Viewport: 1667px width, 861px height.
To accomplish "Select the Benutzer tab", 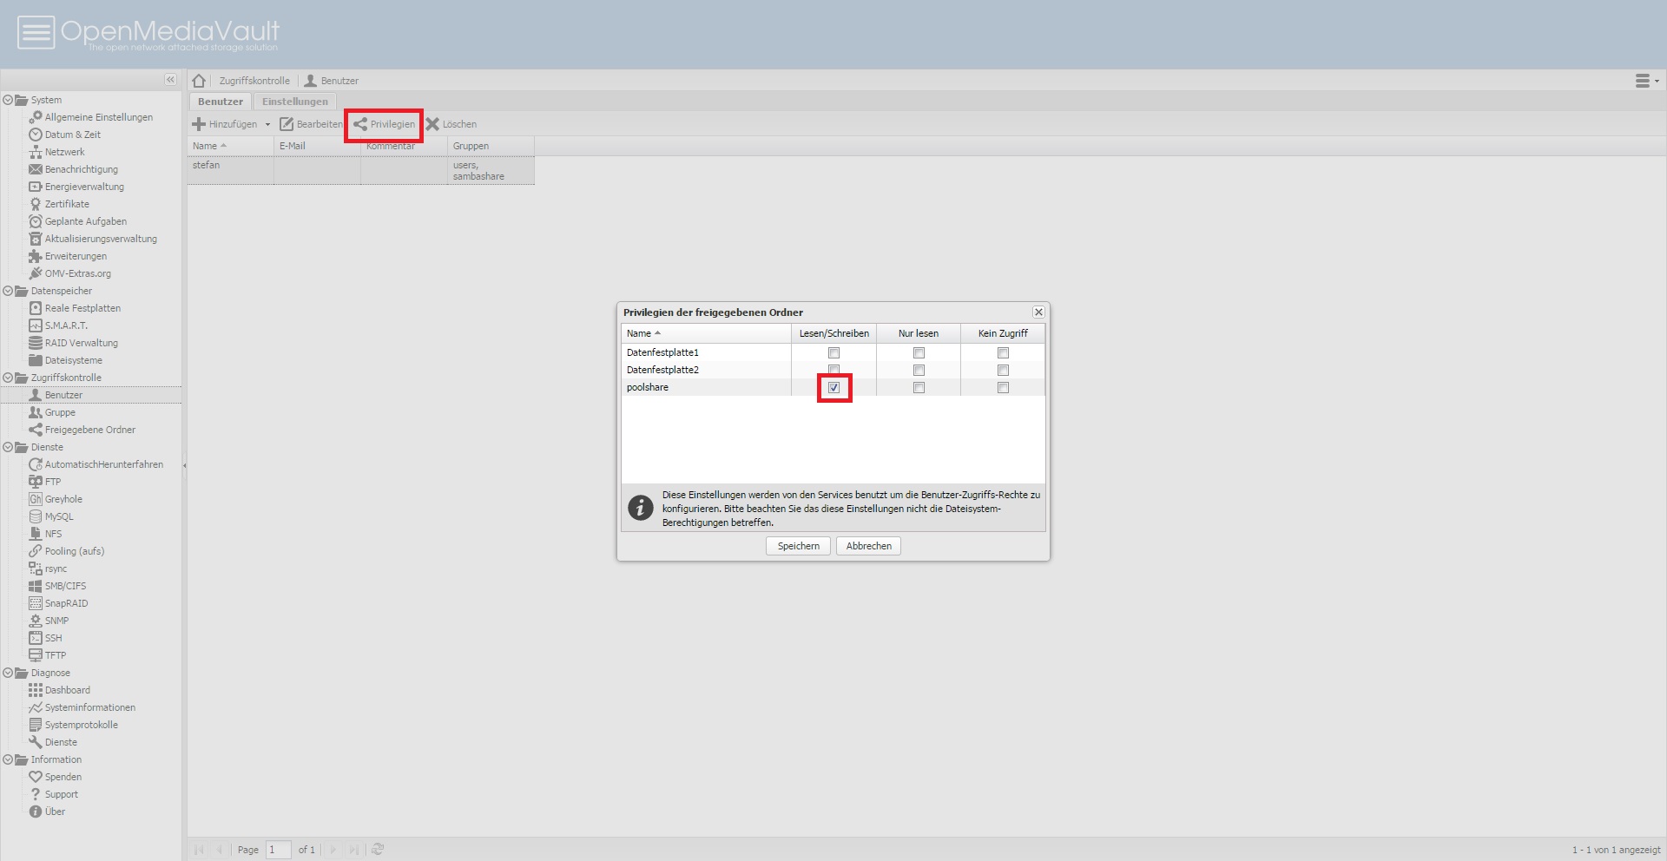I will click(x=221, y=102).
